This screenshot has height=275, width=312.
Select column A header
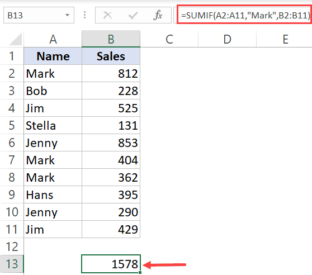(53, 39)
